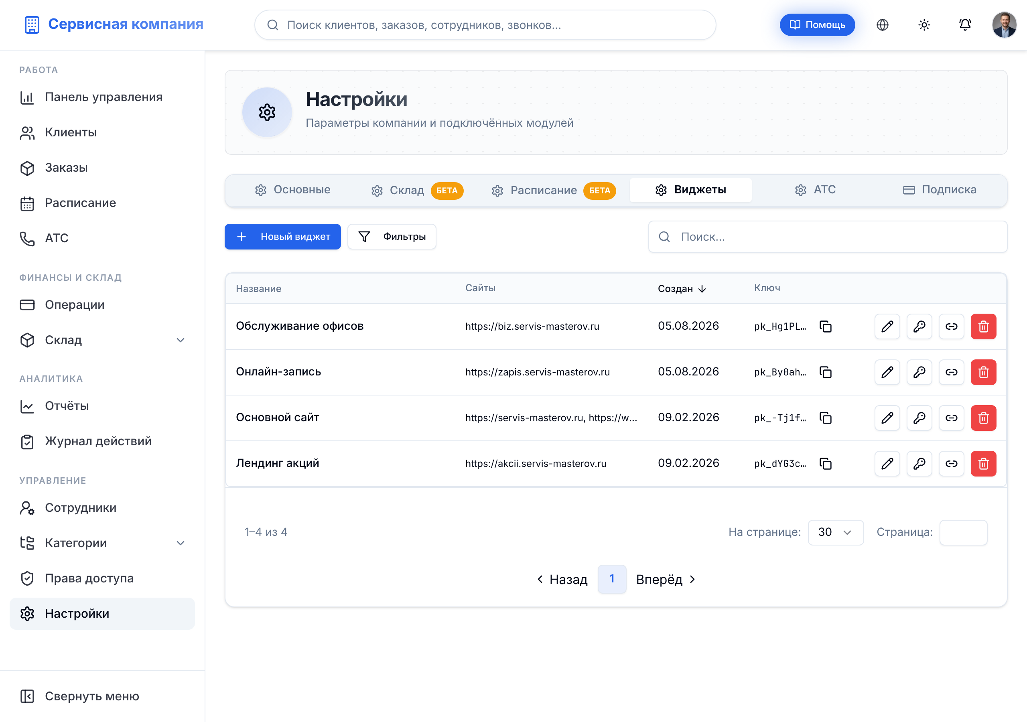Click the Помощь help button
Image resolution: width=1027 pixels, height=722 pixels.
pyautogui.click(x=817, y=24)
